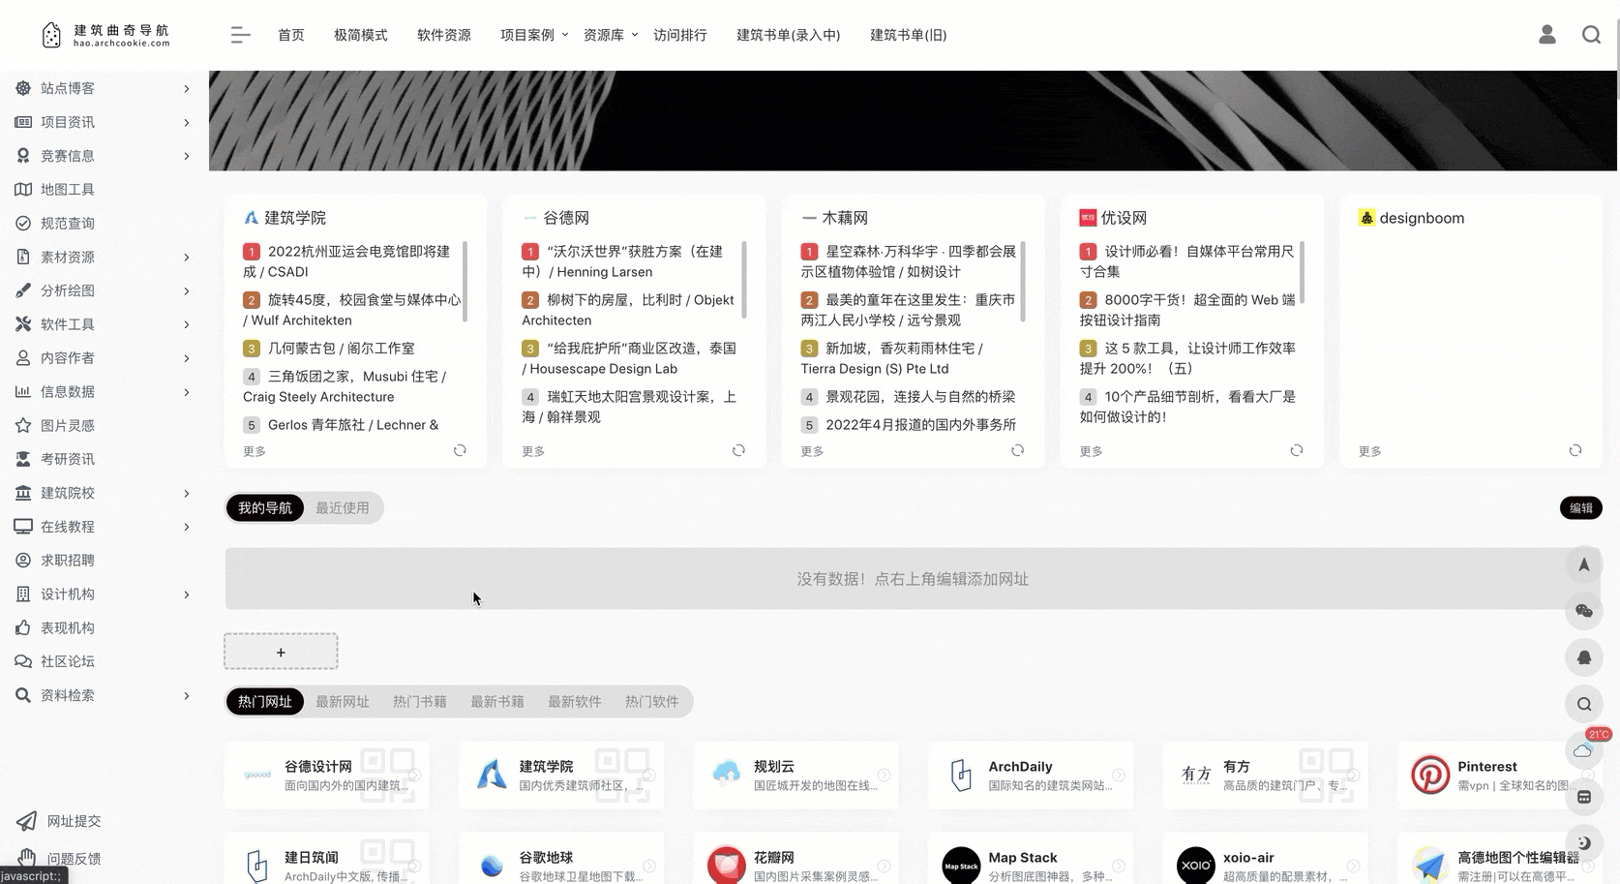
Task: Click the scrollbar in 建筑学院 card
Action: [x=465, y=281]
